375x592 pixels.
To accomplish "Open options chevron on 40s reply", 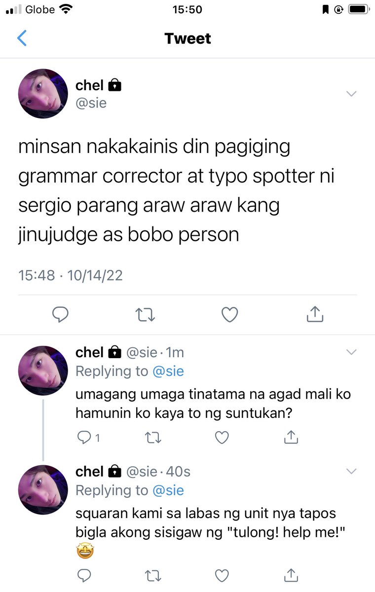I will [x=351, y=472].
